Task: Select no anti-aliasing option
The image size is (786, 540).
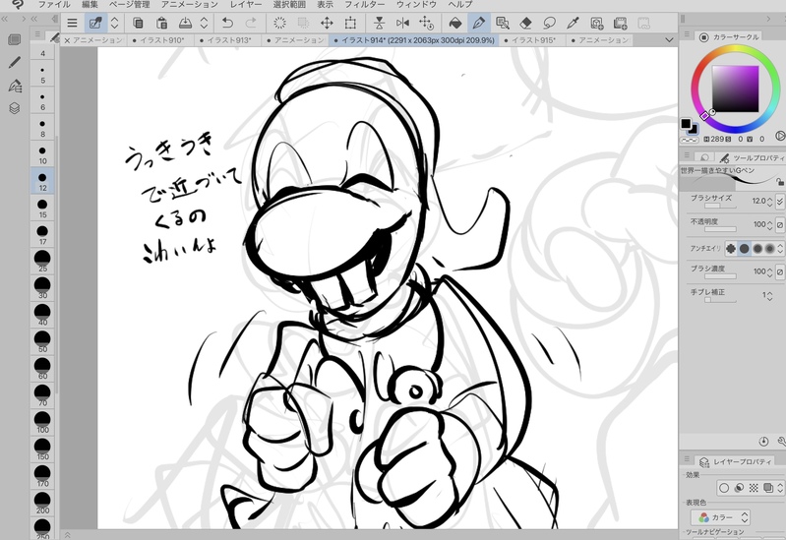Action: 731,248
